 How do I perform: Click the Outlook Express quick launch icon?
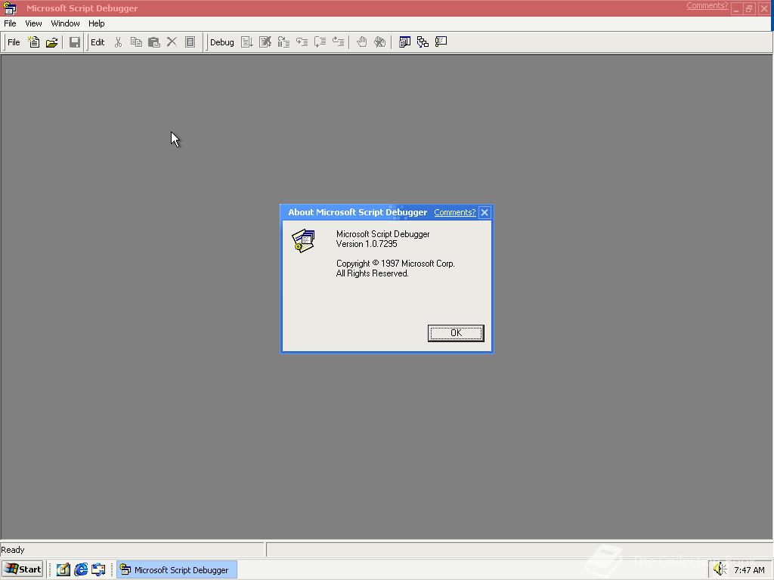tap(98, 569)
